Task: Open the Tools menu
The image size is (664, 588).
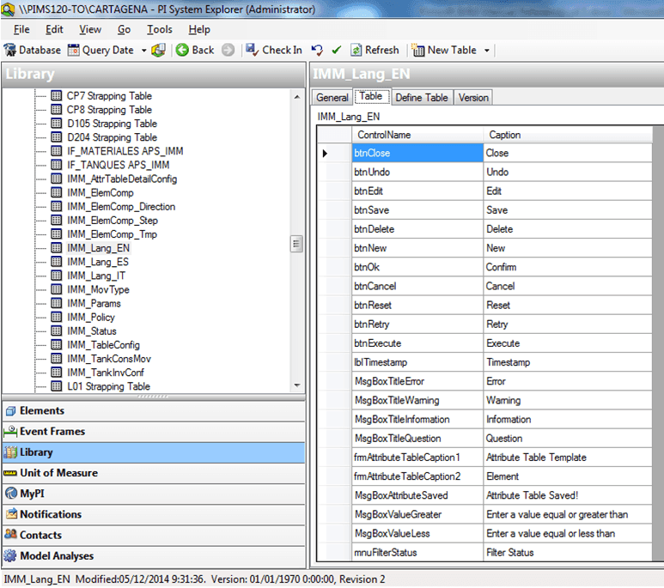Action: [x=159, y=29]
